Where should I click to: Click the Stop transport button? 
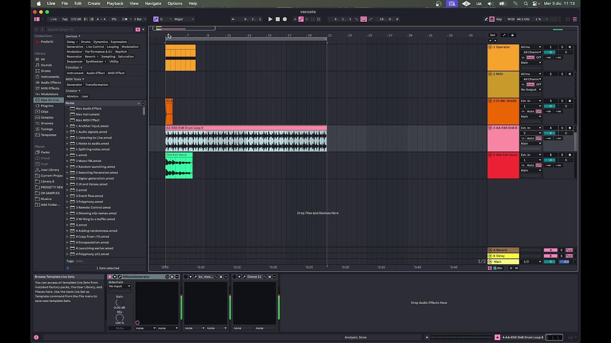(277, 19)
